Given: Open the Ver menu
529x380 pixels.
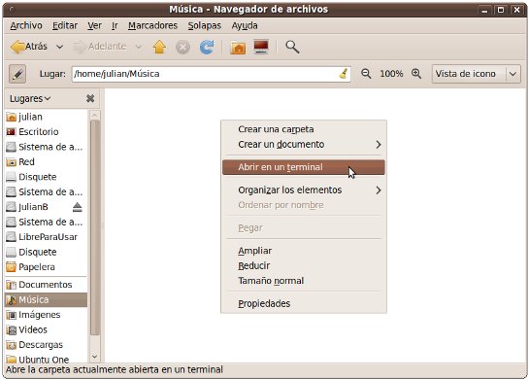Looking at the screenshot, I should 94,25.
